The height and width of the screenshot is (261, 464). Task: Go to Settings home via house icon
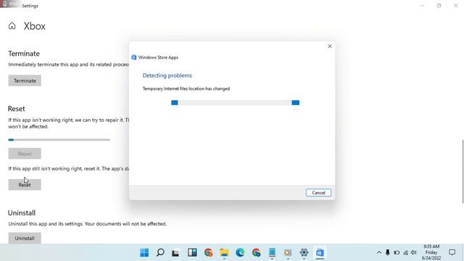pos(12,26)
